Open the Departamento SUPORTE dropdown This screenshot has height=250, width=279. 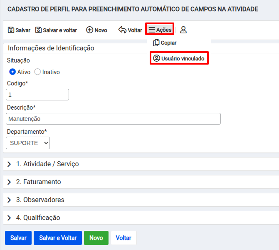(28, 143)
